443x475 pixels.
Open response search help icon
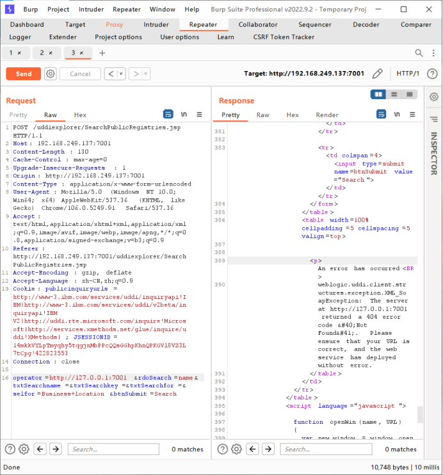[223, 449]
